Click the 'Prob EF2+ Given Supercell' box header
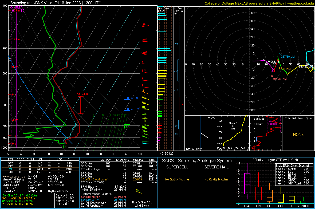The image size is (315, 209). tap(293, 165)
